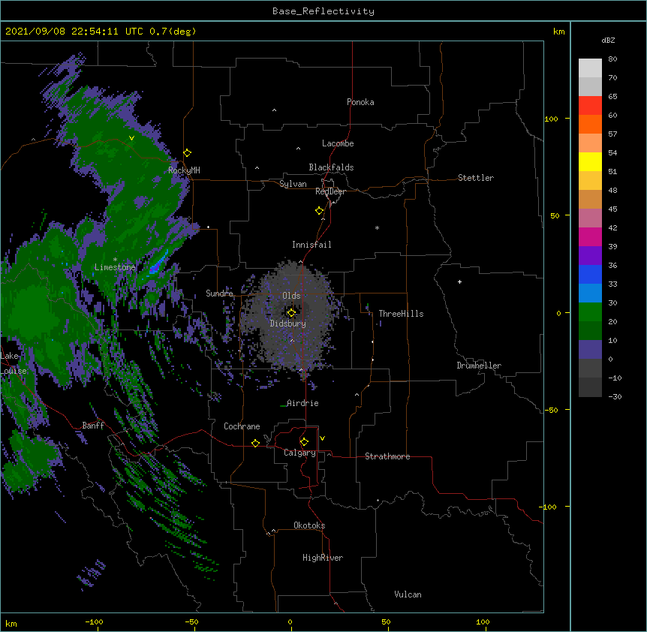Pick the magenta 39-42 dBZ legend swatch
Image resolution: width=647 pixels, height=632 pixels.
click(590, 236)
